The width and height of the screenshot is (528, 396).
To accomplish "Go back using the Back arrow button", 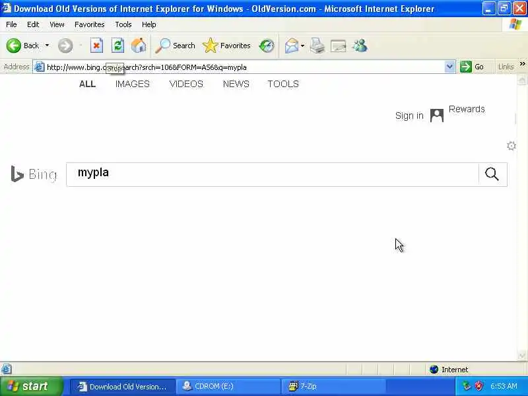I will (x=22, y=46).
